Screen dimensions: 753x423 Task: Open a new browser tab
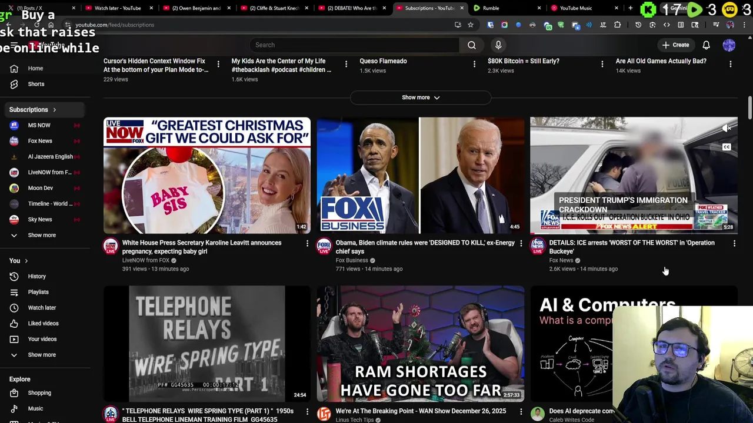(630, 8)
